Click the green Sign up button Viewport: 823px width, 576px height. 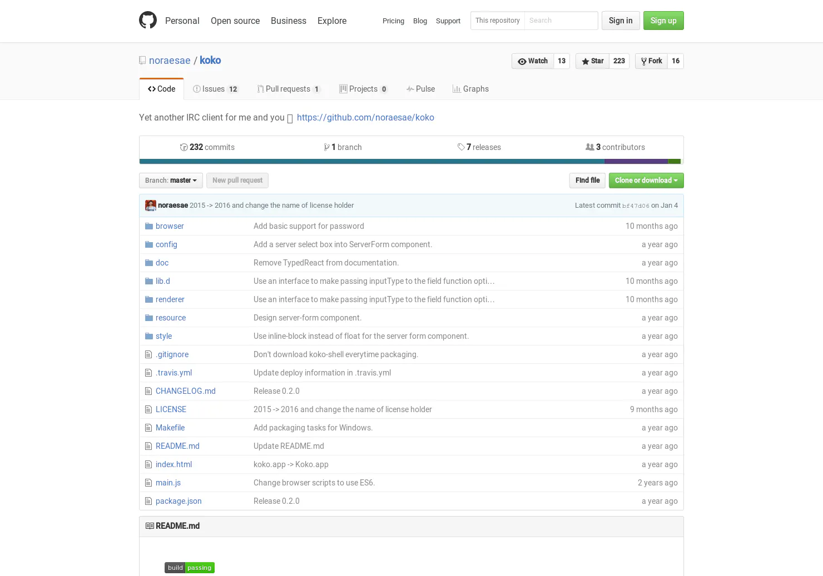click(x=663, y=21)
